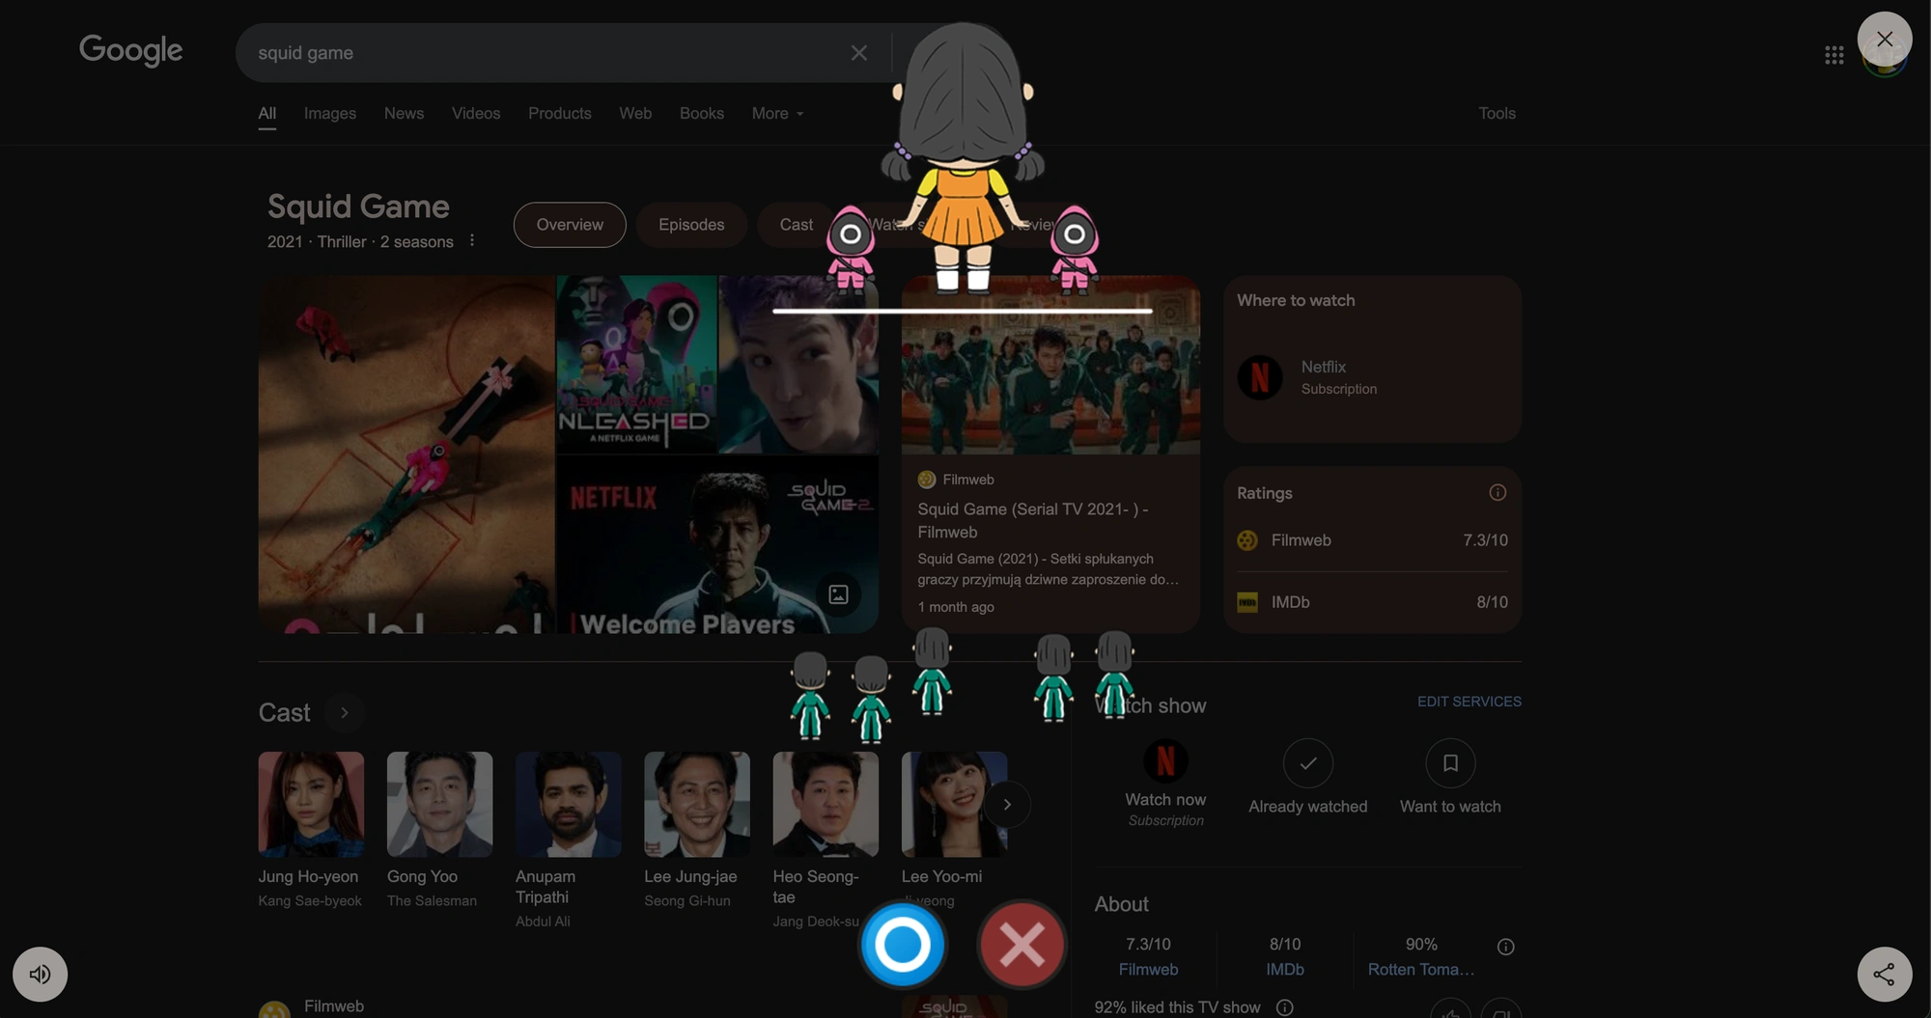1931x1018 pixels.
Task: Select the Overview chip
Action: [570, 225]
